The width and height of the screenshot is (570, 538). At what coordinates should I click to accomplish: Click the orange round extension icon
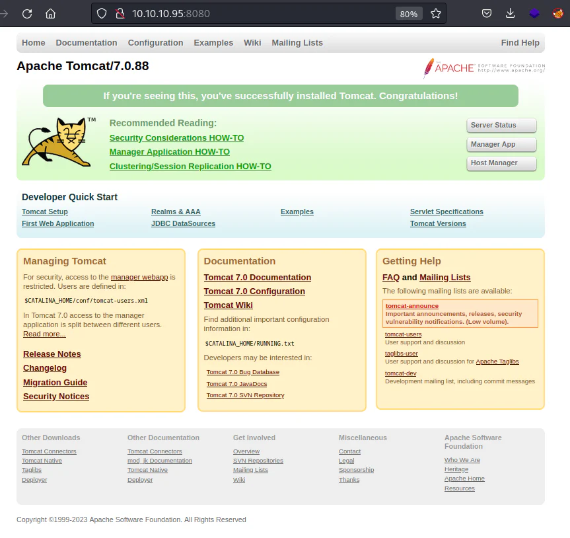(558, 14)
